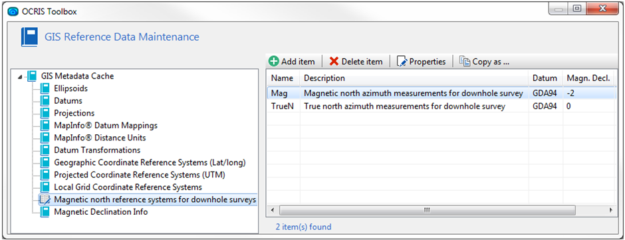This screenshot has height=240, width=625.
Task: Click the Projected Coordinate Reference Systems icon
Action: pyautogui.click(x=45, y=175)
